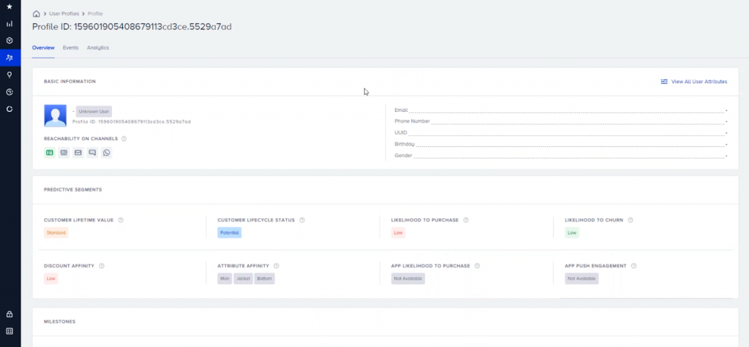Viewport: 749px width, 347px height.
Task: Click the home icon in breadcrumb
Action: point(37,14)
